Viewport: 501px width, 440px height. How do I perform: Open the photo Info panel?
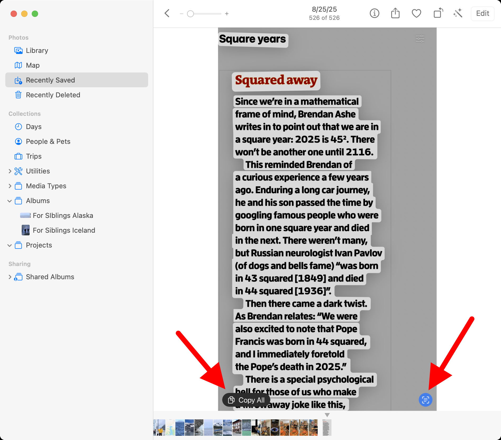tap(374, 13)
